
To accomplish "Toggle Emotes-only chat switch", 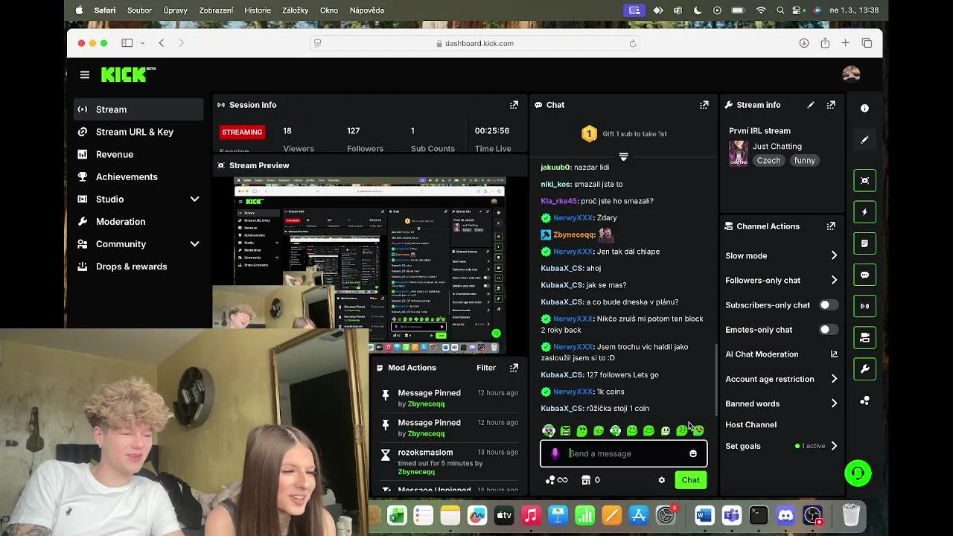I will 829,330.
